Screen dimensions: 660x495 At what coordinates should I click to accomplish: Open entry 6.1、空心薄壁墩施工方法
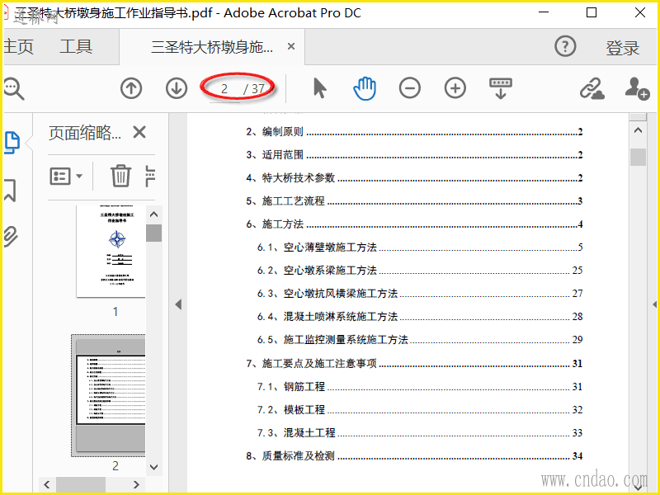[x=420, y=247]
